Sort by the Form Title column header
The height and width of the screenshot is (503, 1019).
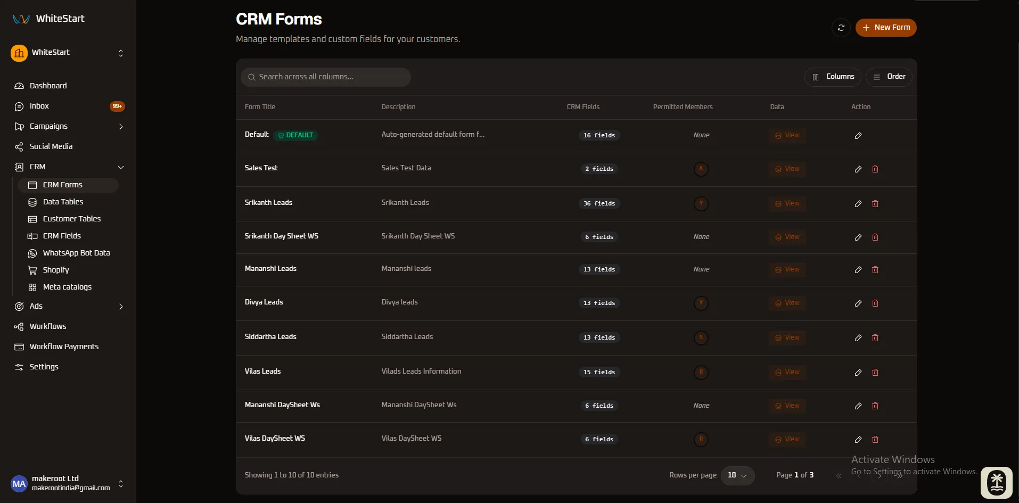click(260, 107)
